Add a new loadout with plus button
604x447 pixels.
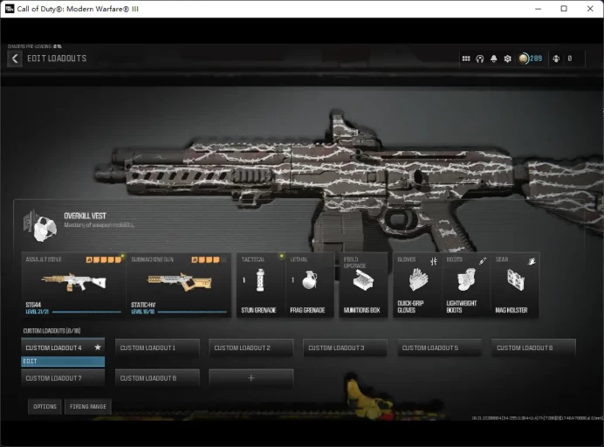(251, 378)
